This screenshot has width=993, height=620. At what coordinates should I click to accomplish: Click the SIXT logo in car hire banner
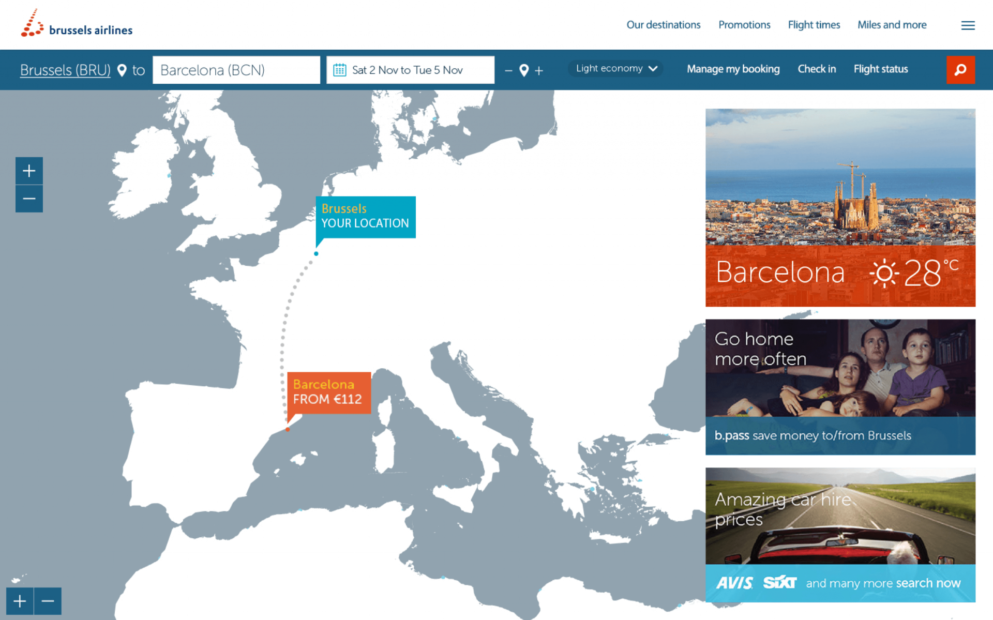pos(780,582)
